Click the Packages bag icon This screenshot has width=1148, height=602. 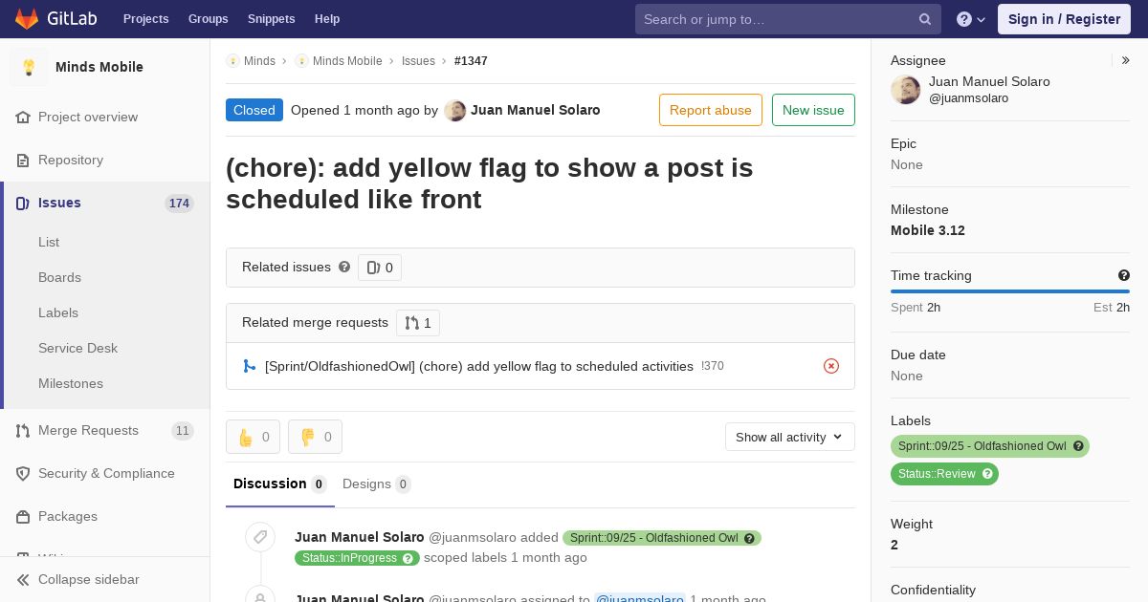(23, 516)
